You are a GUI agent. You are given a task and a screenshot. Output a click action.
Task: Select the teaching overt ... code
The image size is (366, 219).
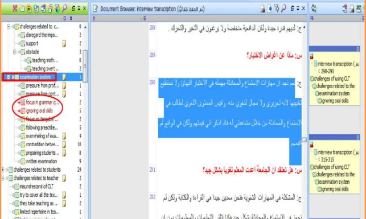click(x=46, y=69)
